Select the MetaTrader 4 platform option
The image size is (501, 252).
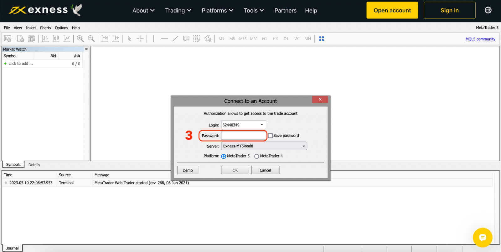(x=257, y=156)
